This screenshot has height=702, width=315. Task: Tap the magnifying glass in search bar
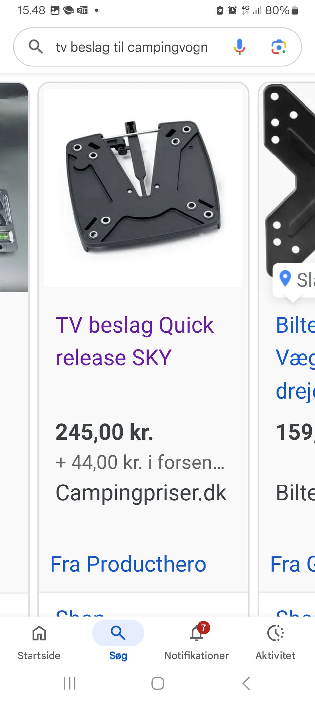coord(36,47)
